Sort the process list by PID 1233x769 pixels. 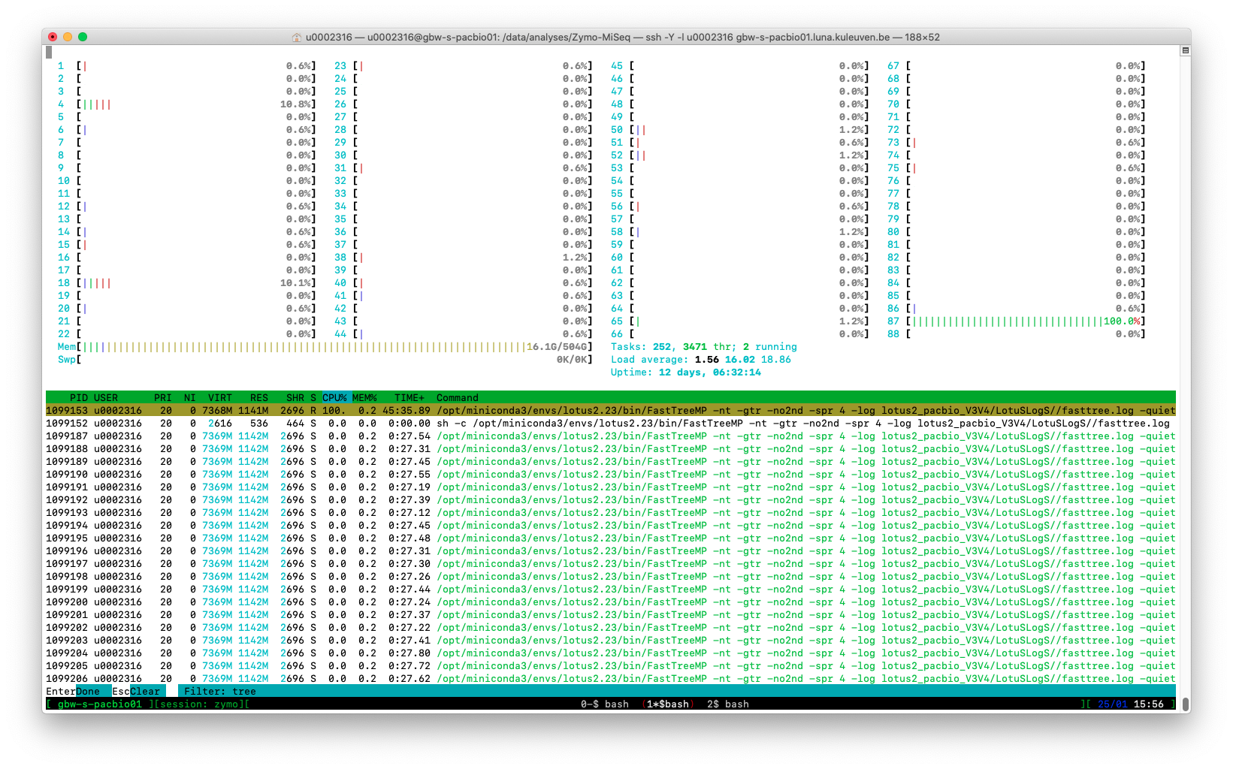(x=77, y=398)
